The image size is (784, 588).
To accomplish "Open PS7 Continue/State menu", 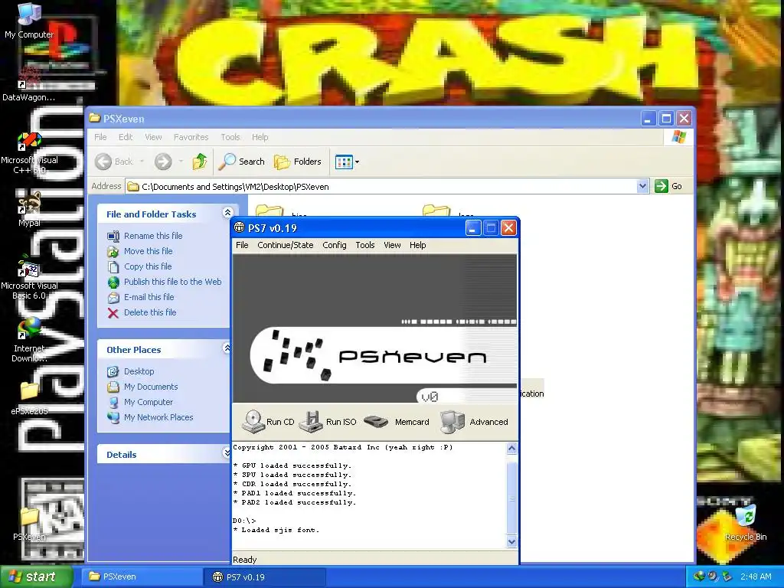I will pyautogui.click(x=285, y=245).
